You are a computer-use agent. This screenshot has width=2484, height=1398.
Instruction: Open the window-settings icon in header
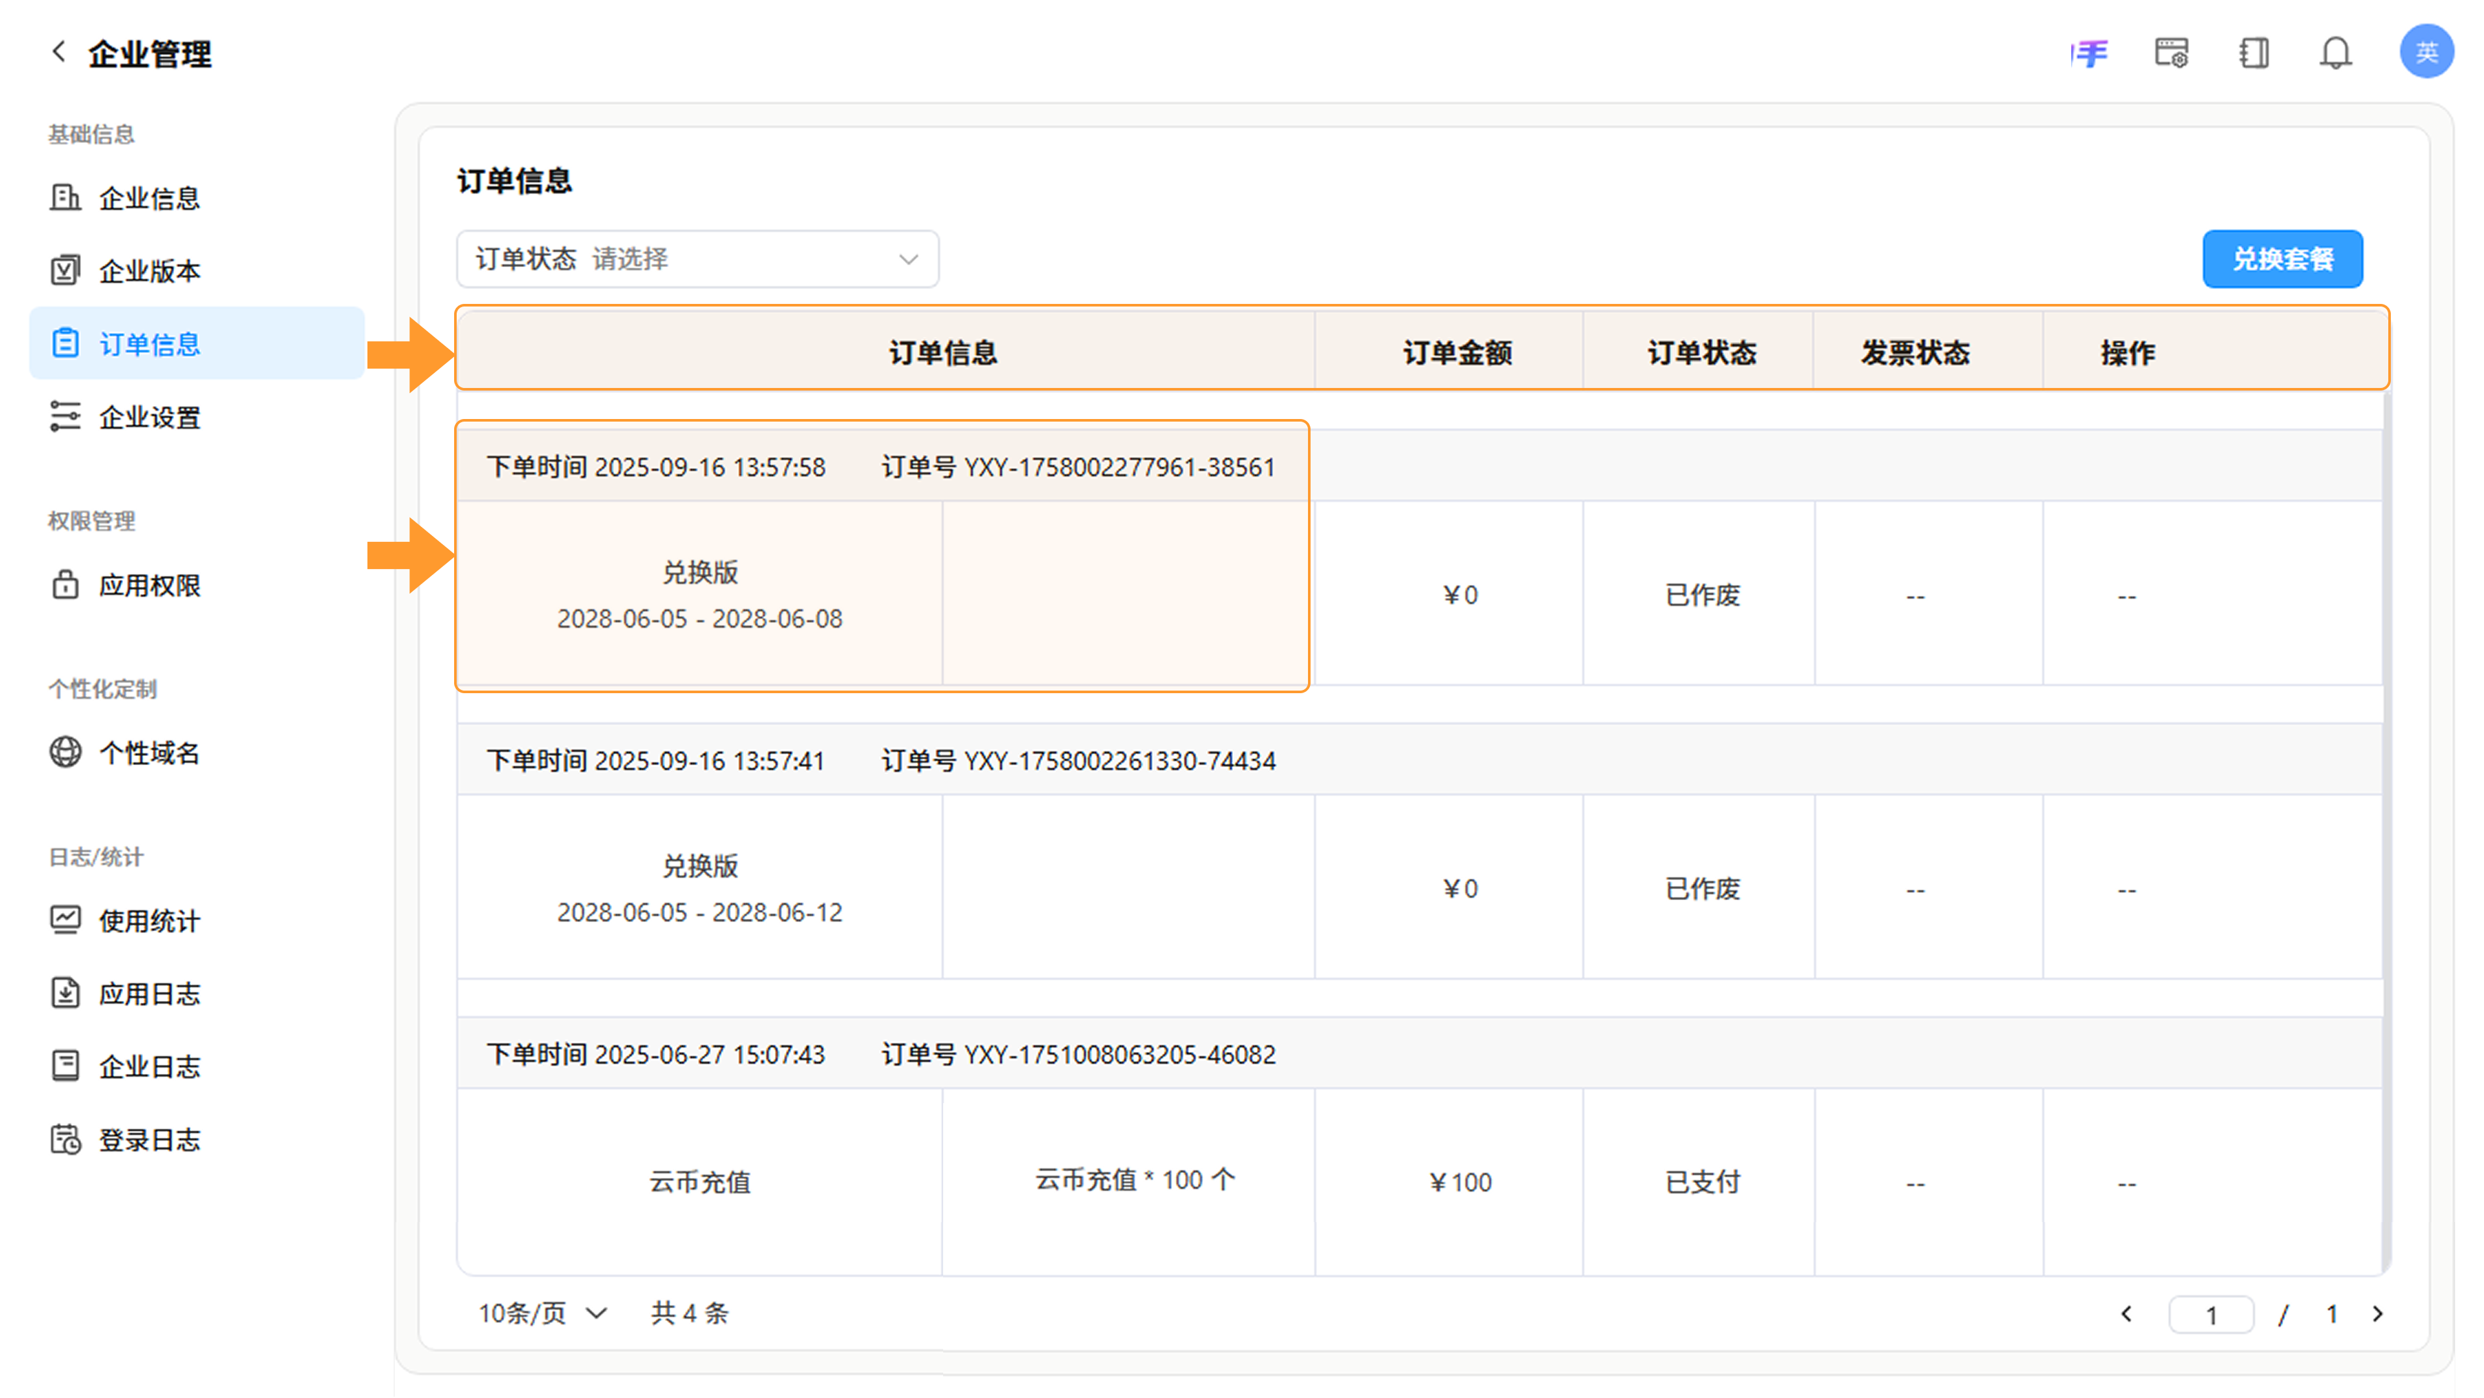[2172, 53]
